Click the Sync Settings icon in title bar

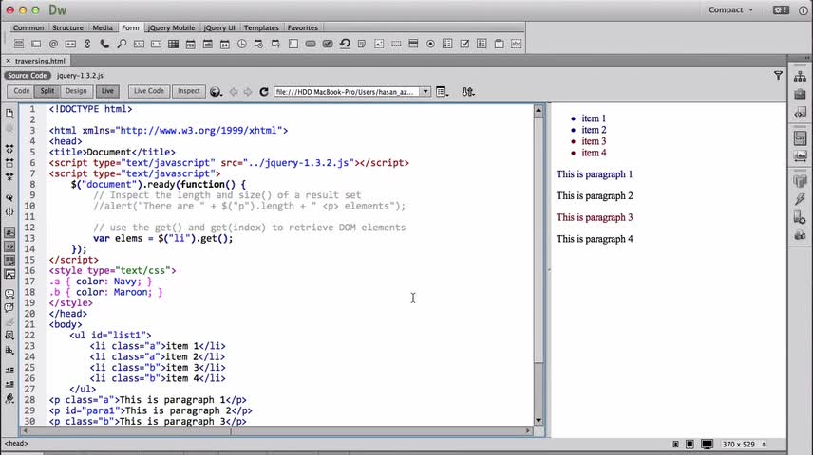(781, 9)
